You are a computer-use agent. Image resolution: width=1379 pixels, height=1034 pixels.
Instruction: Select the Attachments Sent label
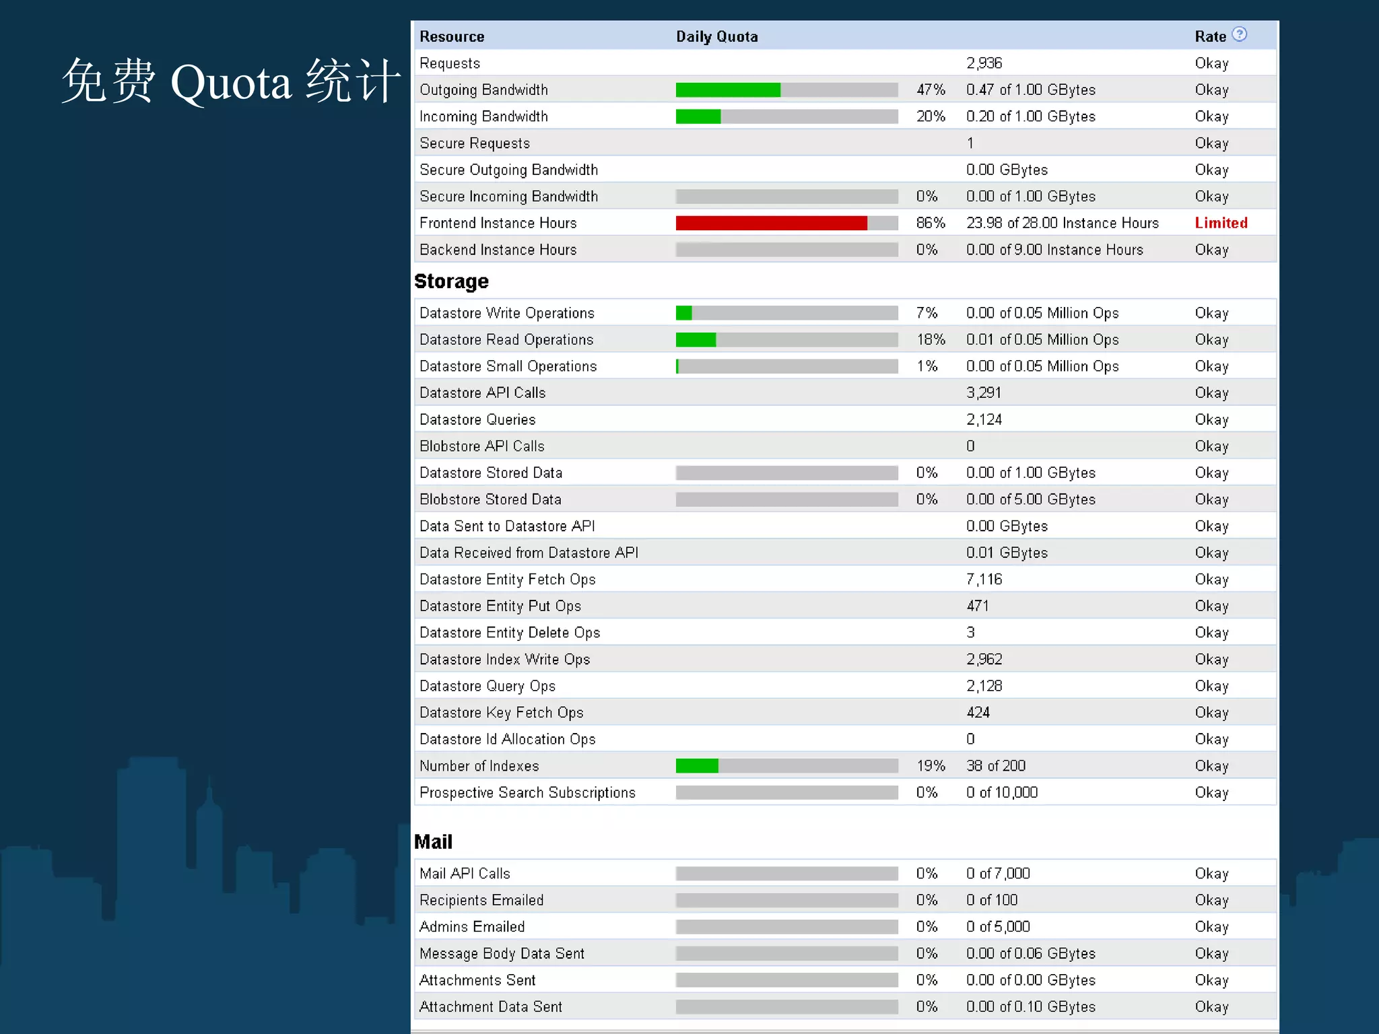(x=477, y=980)
